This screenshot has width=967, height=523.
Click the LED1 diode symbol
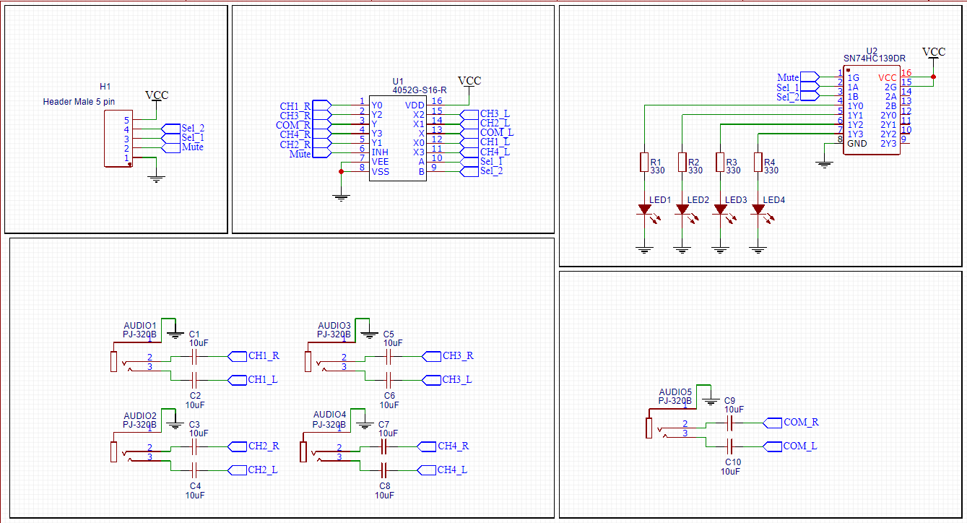(x=643, y=209)
